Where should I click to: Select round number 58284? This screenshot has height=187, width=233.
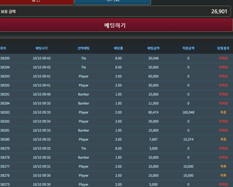(x=5, y=104)
